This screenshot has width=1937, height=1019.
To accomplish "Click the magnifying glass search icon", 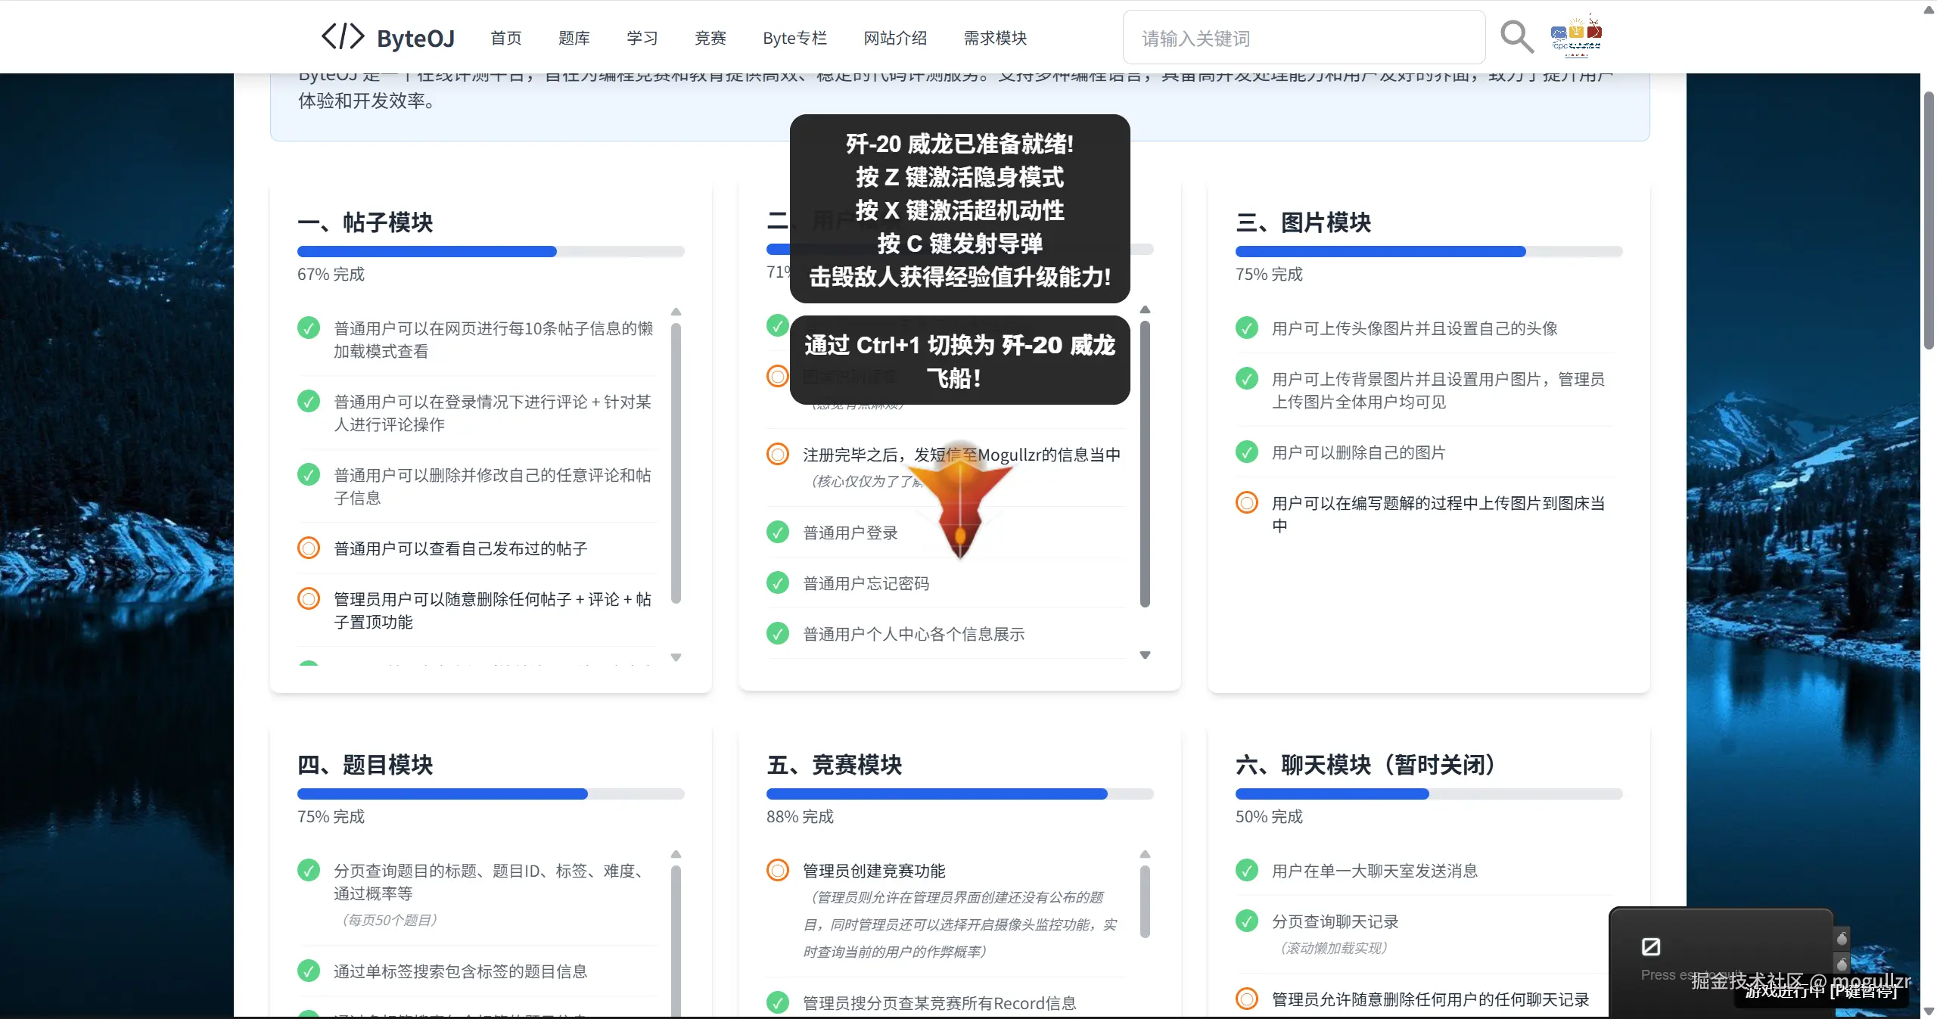I will [x=1516, y=36].
